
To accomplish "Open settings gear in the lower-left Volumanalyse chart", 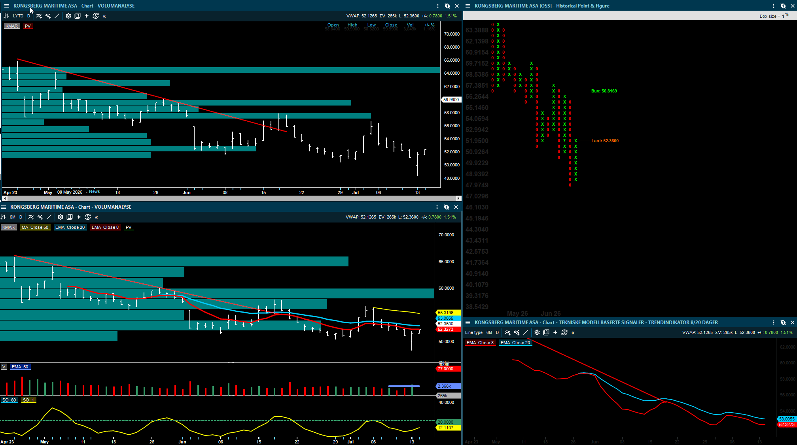I will click(x=61, y=217).
